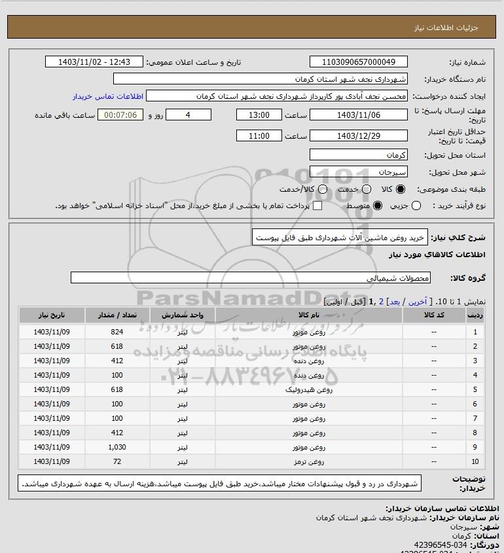Select the متوسط purchase type radio
The width and height of the screenshot is (504, 553).
coord(378,205)
